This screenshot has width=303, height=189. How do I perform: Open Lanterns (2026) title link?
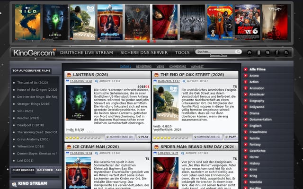90,75
